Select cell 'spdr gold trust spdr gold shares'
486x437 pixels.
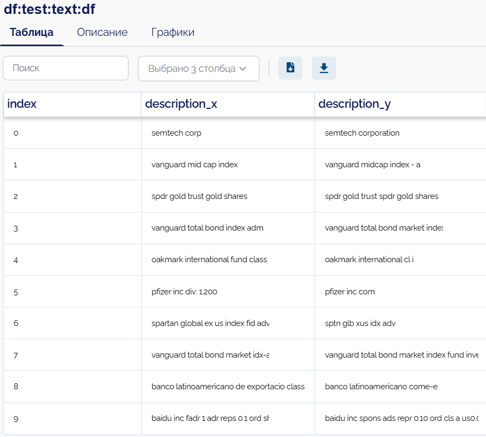pyautogui.click(x=401, y=196)
